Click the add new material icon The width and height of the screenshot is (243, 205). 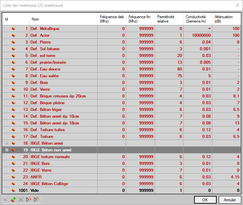13,199
